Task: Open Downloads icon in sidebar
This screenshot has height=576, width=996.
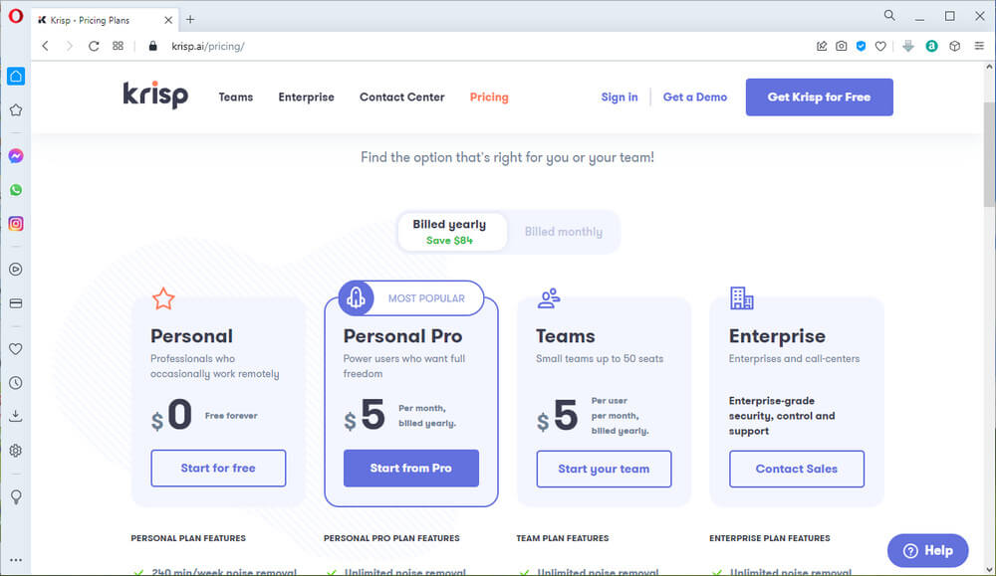Action: (x=16, y=416)
